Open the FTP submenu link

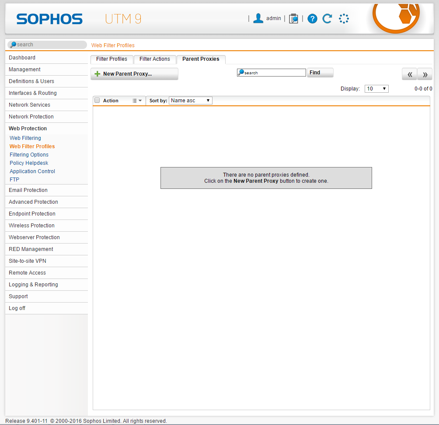coord(14,180)
